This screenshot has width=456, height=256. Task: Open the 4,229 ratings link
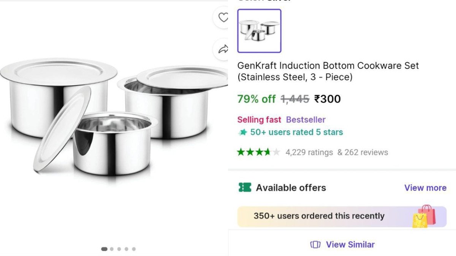coord(308,152)
